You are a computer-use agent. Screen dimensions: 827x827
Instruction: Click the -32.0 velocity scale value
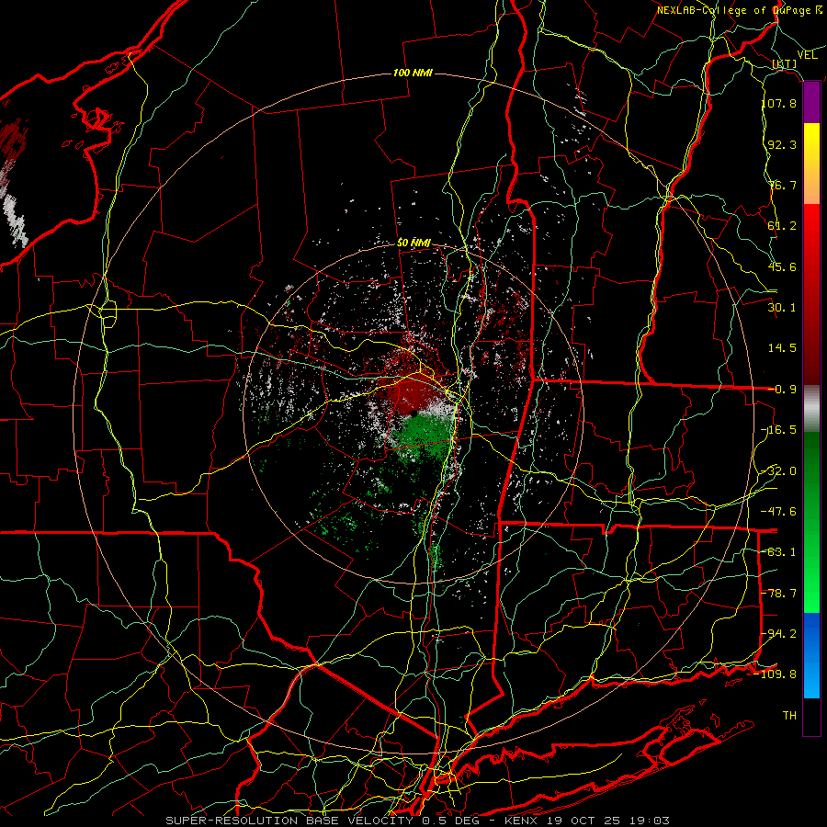[x=779, y=471]
